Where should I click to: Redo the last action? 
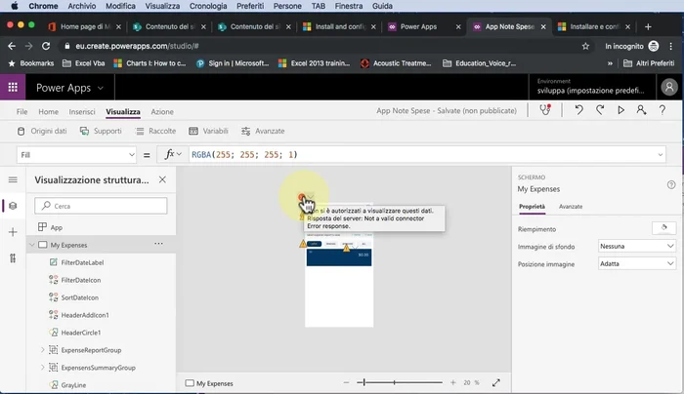click(x=600, y=110)
